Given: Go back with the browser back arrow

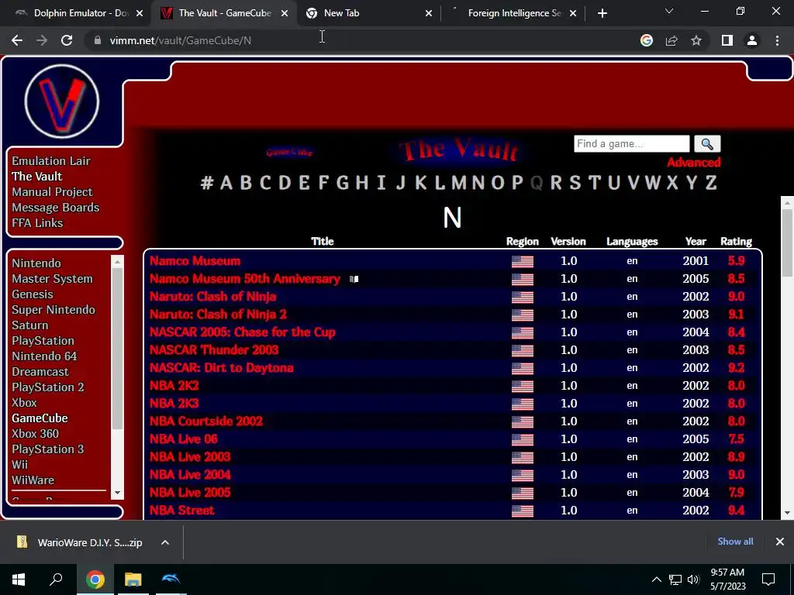Looking at the screenshot, I should tap(17, 40).
